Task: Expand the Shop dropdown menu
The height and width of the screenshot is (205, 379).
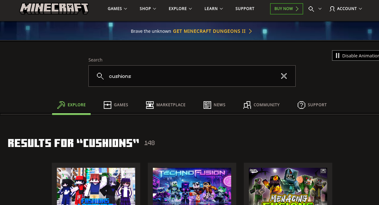Action: click(148, 9)
